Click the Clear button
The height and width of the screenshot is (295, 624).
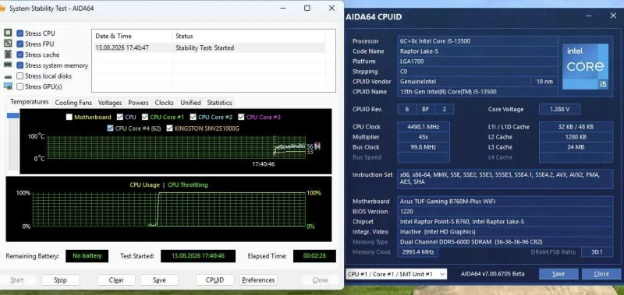click(116, 280)
